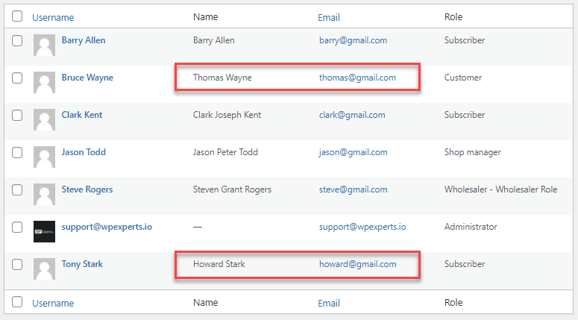Open the Jason Todd username link
The height and width of the screenshot is (320, 578).
pos(84,152)
